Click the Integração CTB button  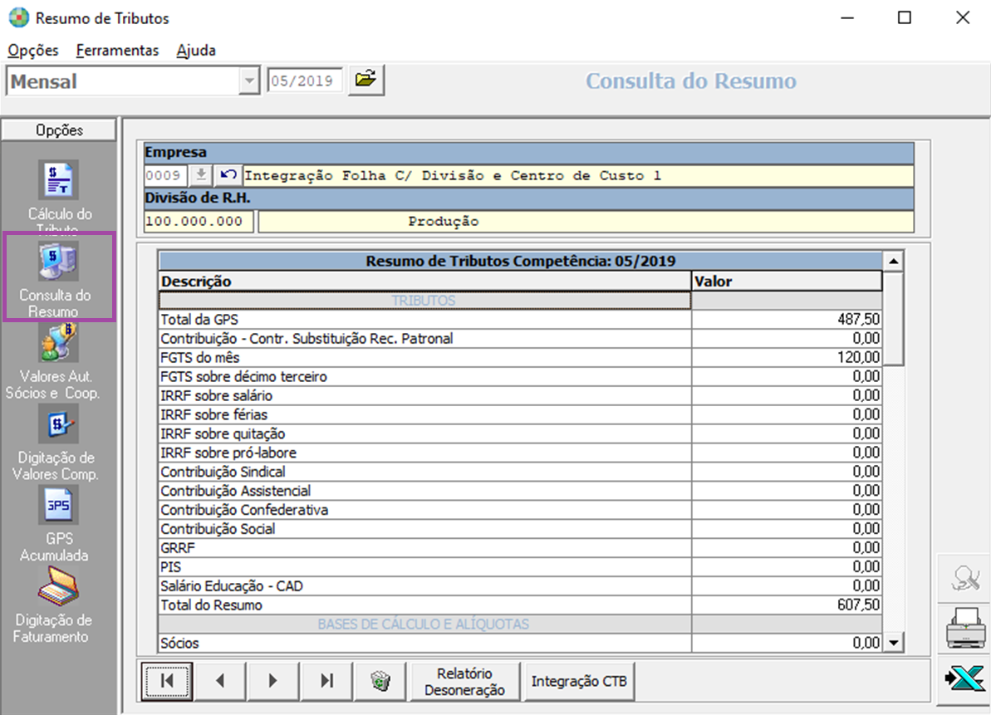click(x=579, y=682)
